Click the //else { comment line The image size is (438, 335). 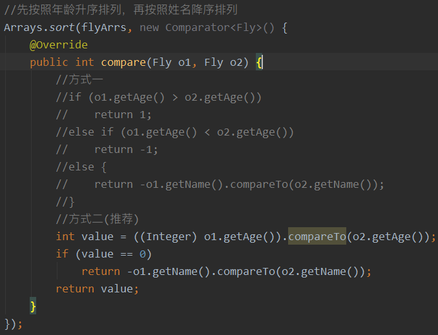(81, 167)
